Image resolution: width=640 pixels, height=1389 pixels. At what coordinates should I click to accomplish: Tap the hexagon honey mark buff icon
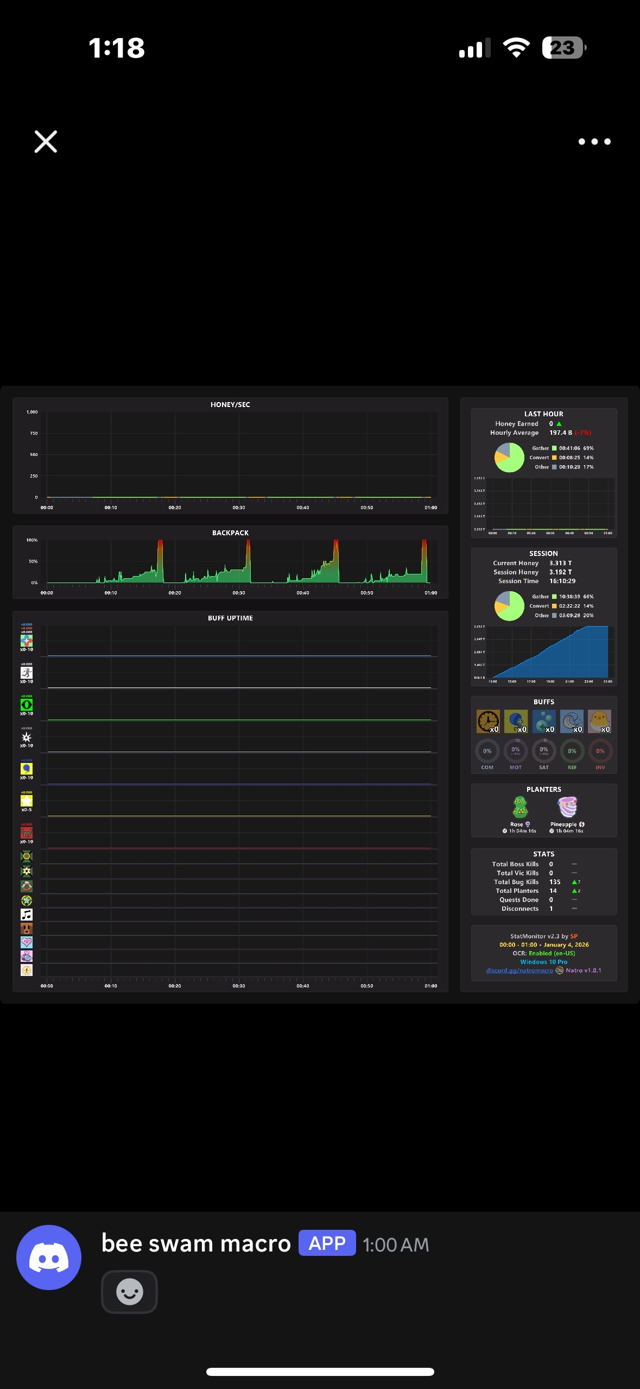click(x=27, y=856)
